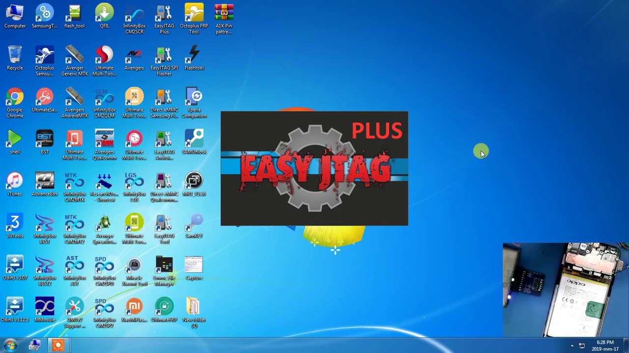This screenshot has width=629, height=353.
Task: Select the A1K Pin pattern archive icon
Action: (224, 20)
